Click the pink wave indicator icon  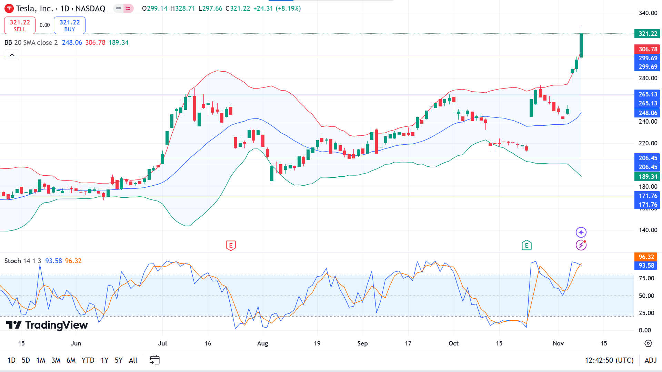(x=128, y=8)
